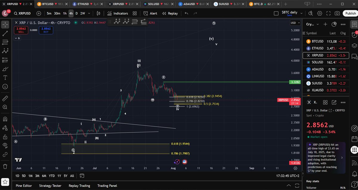Switch to the 30m timeframe
Viewport: 358px width, 190px height.
coord(57,13)
